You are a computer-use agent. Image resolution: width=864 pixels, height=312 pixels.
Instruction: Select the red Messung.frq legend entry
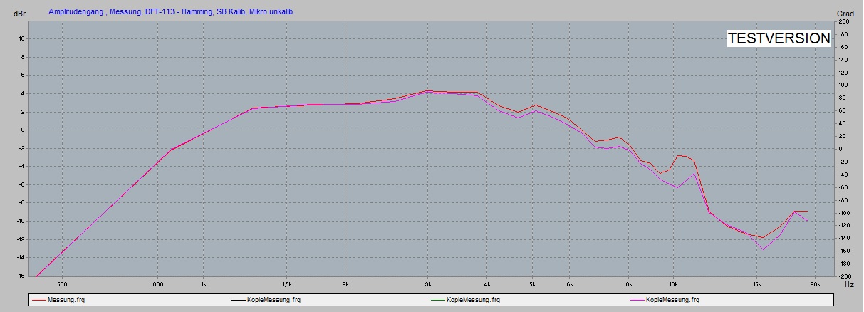point(60,301)
